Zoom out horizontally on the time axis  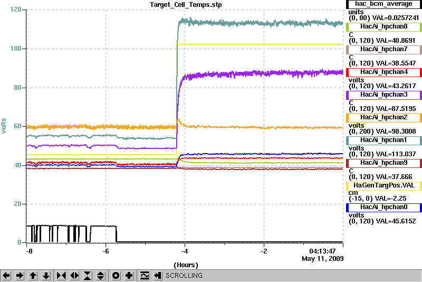click(x=74, y=276)
